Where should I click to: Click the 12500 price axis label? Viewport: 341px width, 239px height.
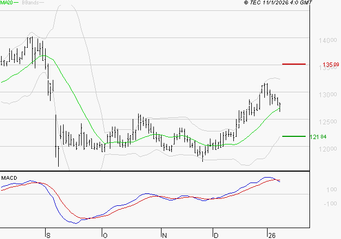click(328, 122)
